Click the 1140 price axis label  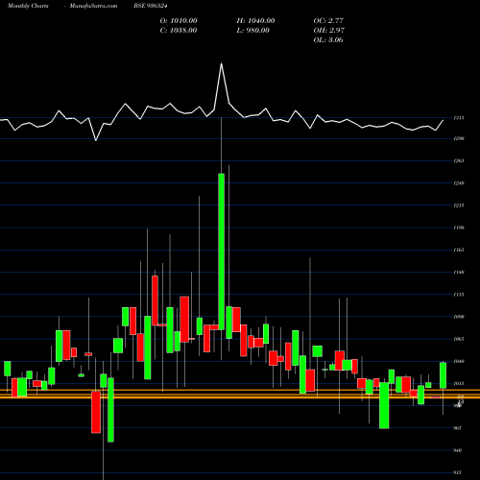pos(459,273)
